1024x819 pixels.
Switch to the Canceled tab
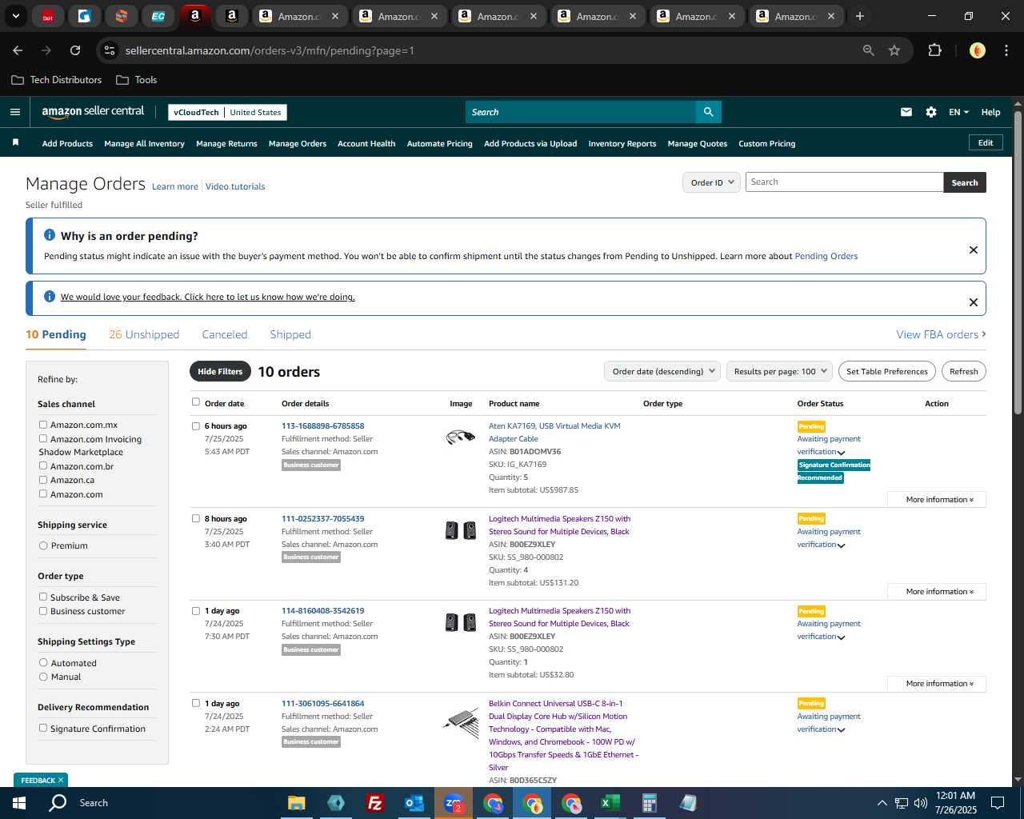225,334
